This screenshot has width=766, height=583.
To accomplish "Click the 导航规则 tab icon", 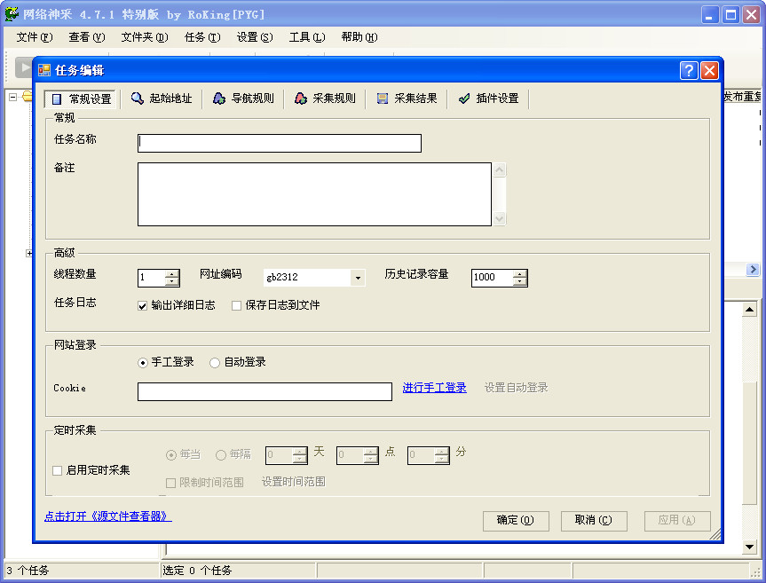I will point(217,99).
